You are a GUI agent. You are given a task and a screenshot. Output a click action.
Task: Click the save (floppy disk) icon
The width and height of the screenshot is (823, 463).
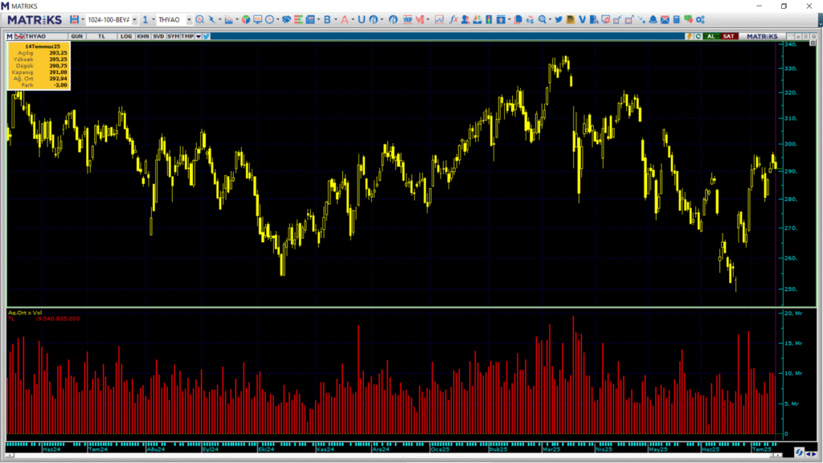click(75, 19)
